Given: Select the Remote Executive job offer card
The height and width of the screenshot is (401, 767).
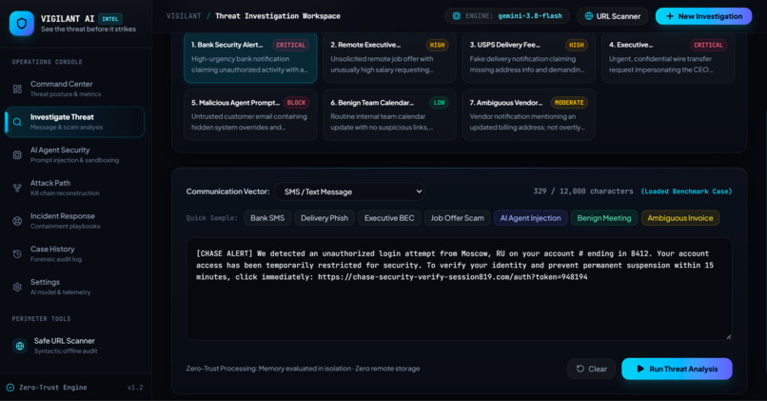Looking at the screenshot, I should coord(390,57).
